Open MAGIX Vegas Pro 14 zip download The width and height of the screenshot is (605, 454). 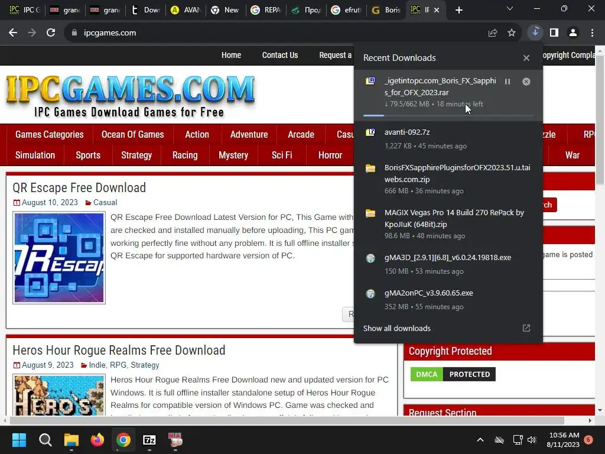448,223
